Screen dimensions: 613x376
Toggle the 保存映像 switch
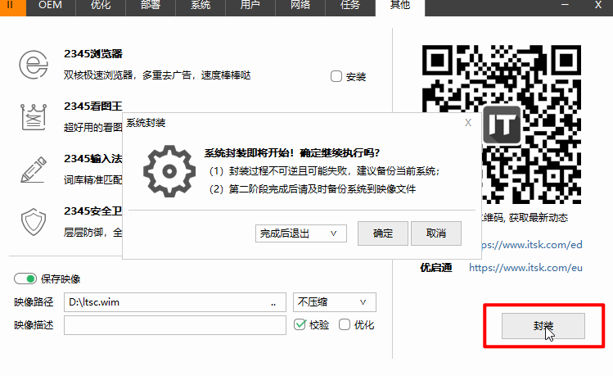25,279
